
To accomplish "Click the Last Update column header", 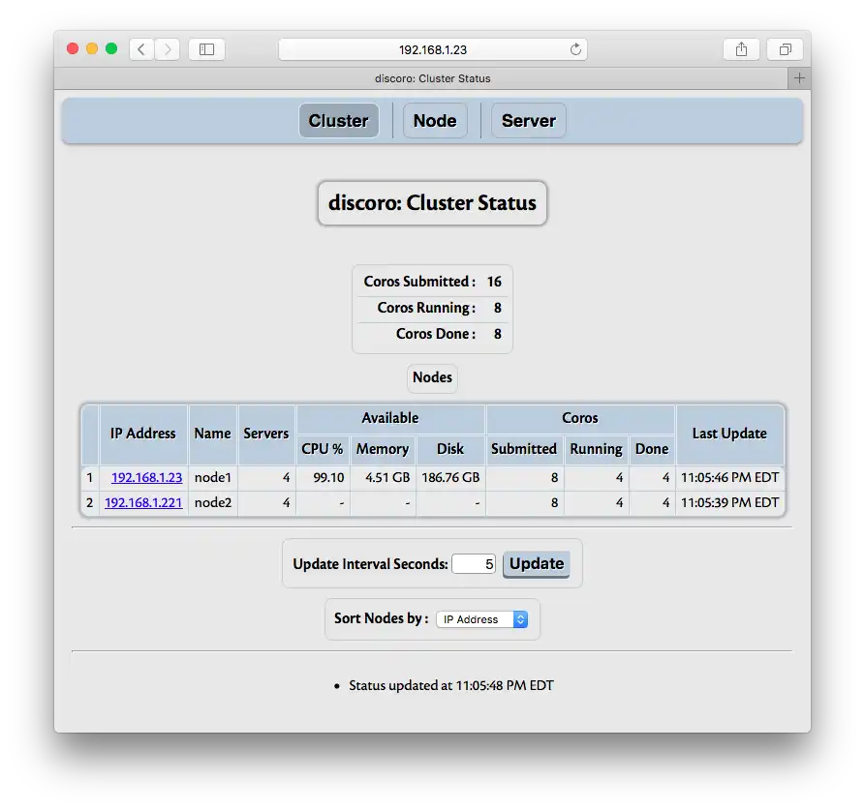I will (729, 434).
